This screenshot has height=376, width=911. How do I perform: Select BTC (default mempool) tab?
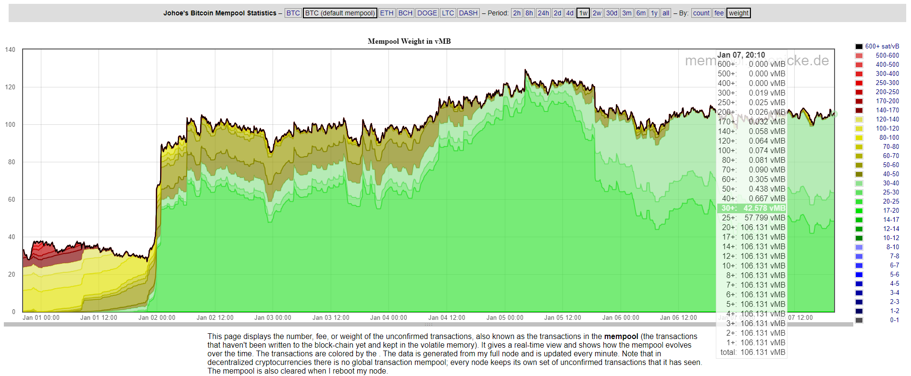click(x=340, y=13)
